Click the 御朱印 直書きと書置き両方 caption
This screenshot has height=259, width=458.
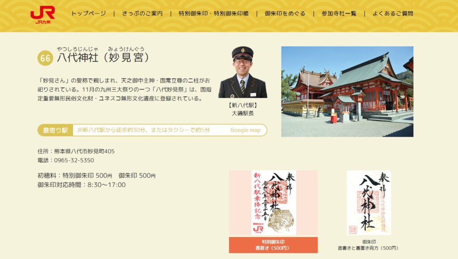(369, 245)
